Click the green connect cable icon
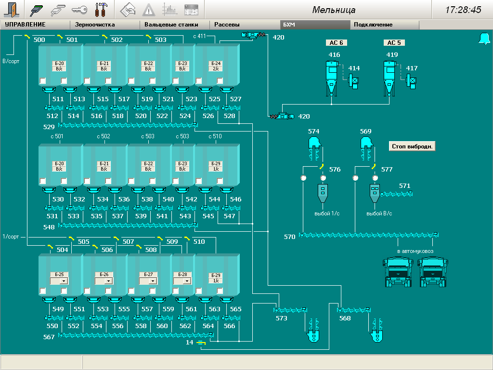The image size is (493, 370). (37, 10)
